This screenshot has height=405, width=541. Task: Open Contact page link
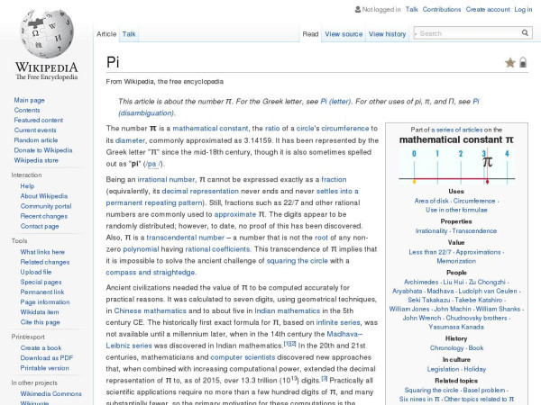coord(40,226)
